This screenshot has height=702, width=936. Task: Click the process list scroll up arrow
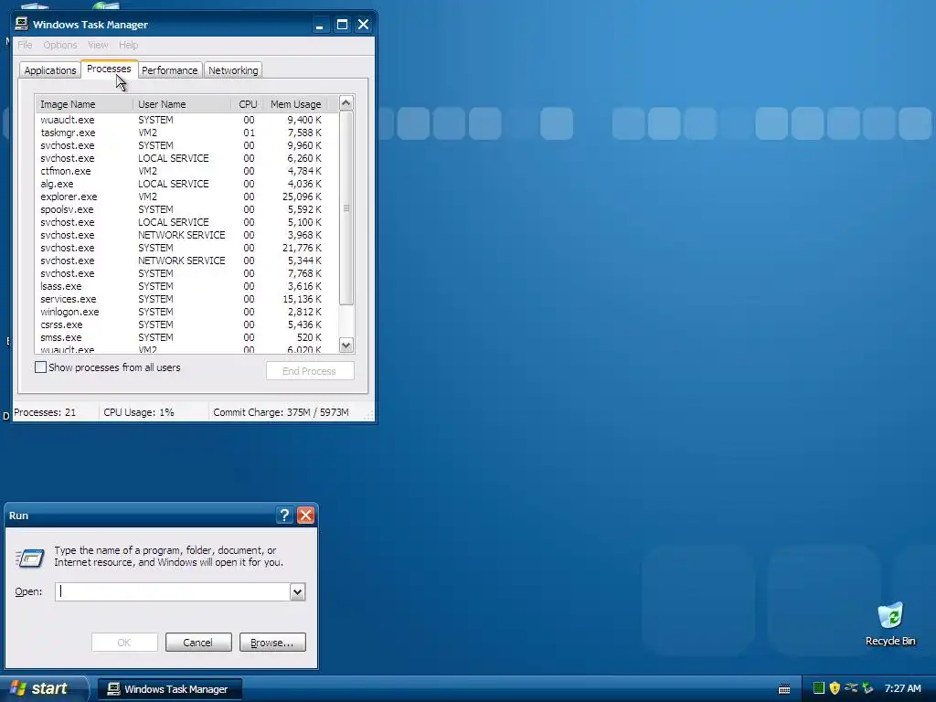(x=346, y=102)
